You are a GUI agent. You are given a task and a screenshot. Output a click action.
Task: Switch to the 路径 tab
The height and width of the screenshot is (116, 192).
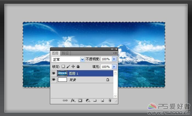(65, 53)
